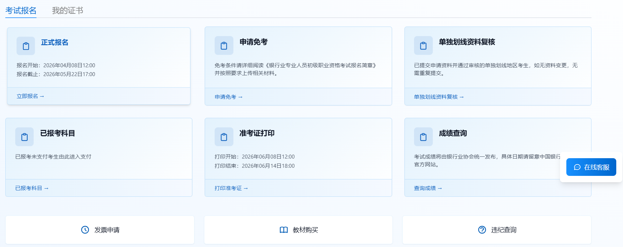
Task: Open the 在线客服 chat button
Action: point(591,167)
